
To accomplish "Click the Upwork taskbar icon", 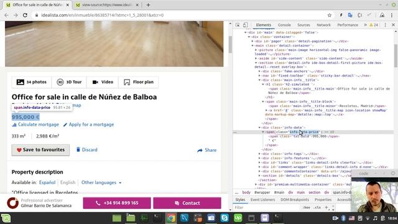I will (238, 218).
